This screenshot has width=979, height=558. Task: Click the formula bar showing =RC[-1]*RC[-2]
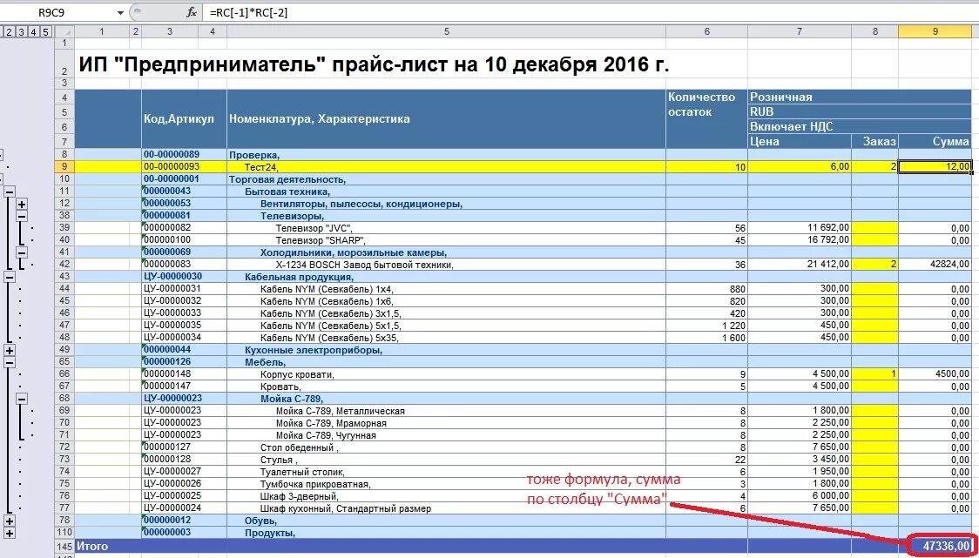click(590, 12)
